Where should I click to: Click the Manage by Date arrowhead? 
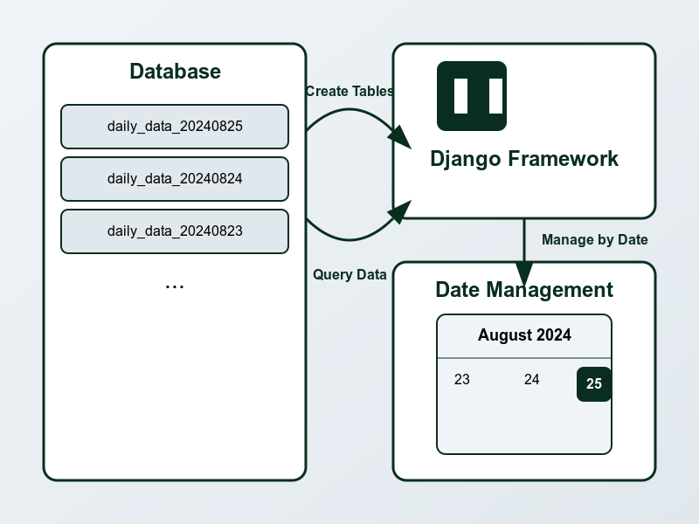(x=524, y=272)
